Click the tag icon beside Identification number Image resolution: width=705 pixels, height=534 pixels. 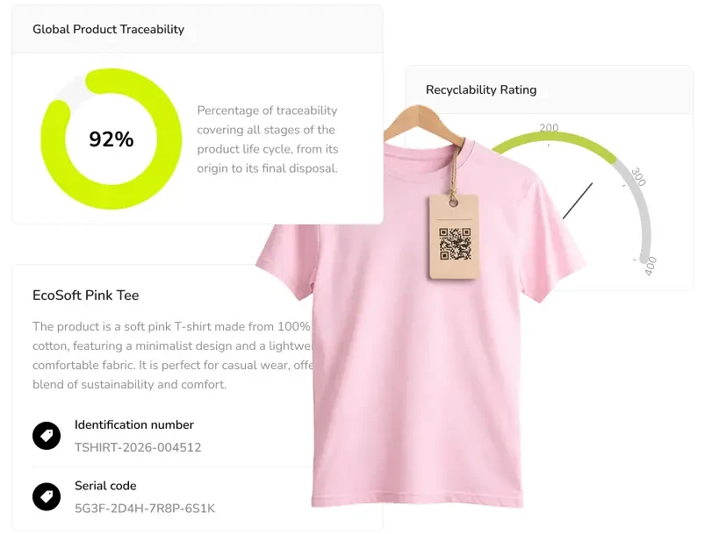point(47,436)
